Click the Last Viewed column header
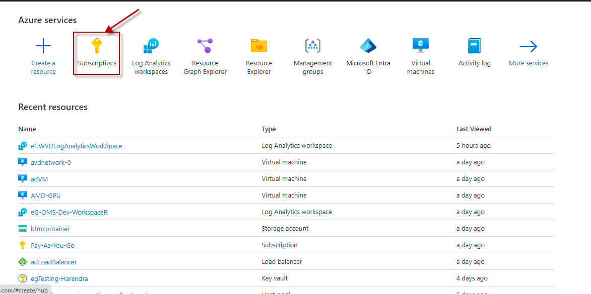 [x=474, y=129]
